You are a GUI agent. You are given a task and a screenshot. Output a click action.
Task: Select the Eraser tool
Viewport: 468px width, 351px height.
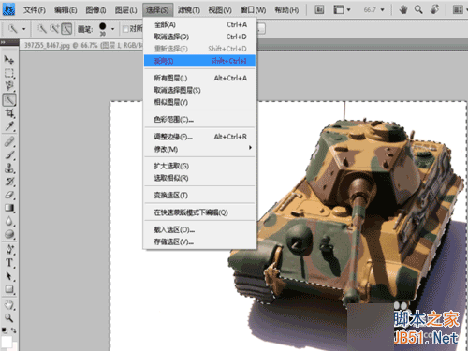(8, 195)
